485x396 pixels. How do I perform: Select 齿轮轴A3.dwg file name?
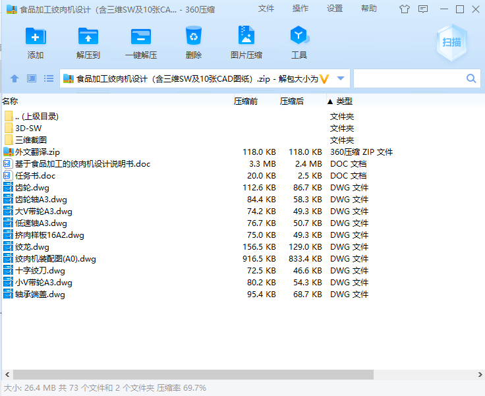[x=41, y=199]
